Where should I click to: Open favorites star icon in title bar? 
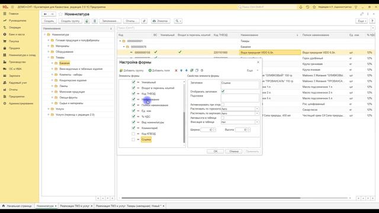click(314, 7)
